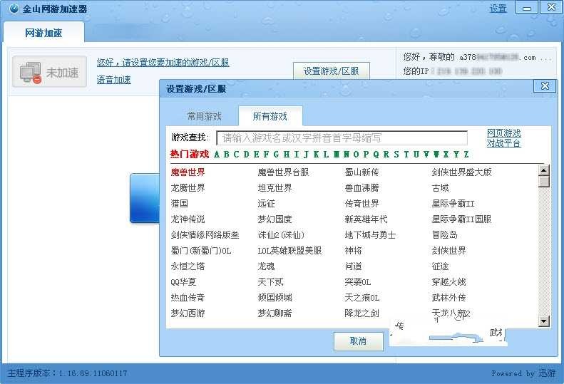Choose 穿越火线 in the game list
The height and width of the screenshot is (384, 564).
[448, 282]
